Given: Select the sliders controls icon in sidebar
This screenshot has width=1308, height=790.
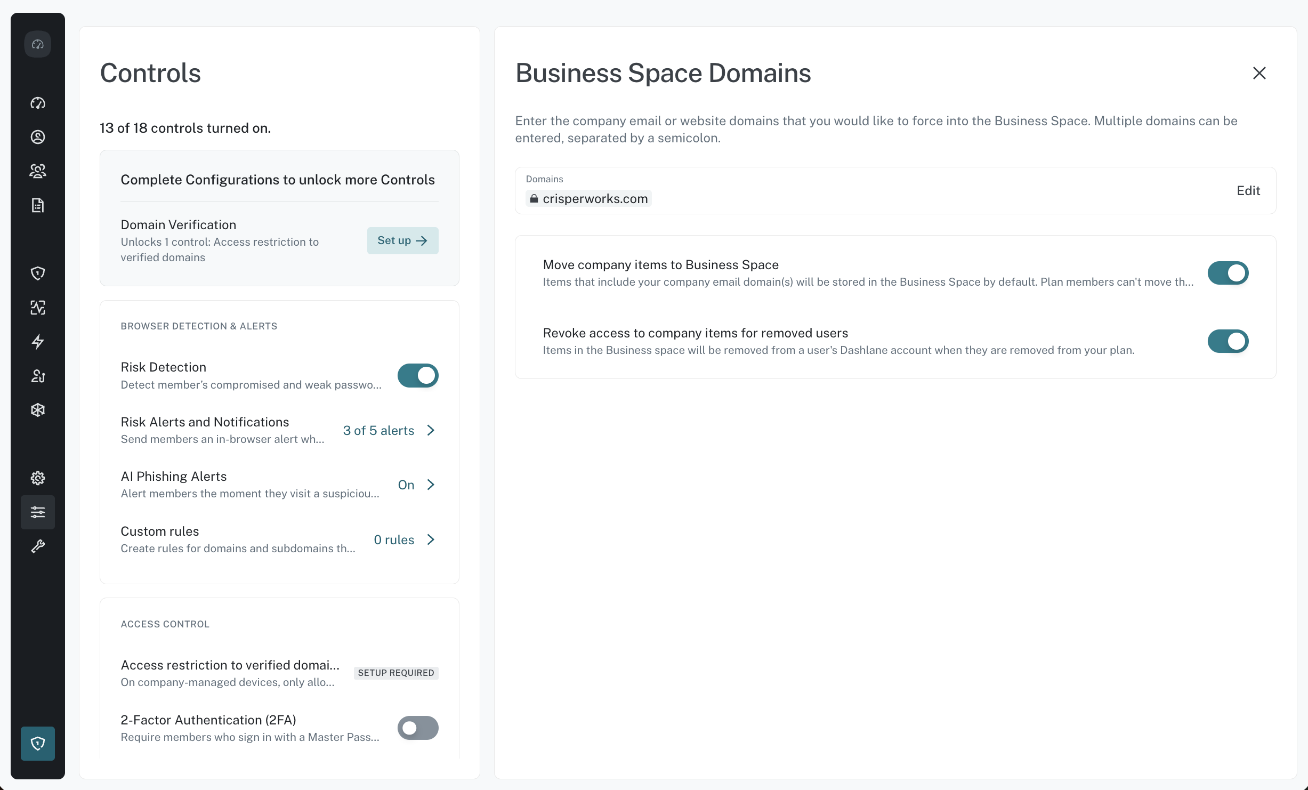Looking at the screenshot, I should click(38, 512).
